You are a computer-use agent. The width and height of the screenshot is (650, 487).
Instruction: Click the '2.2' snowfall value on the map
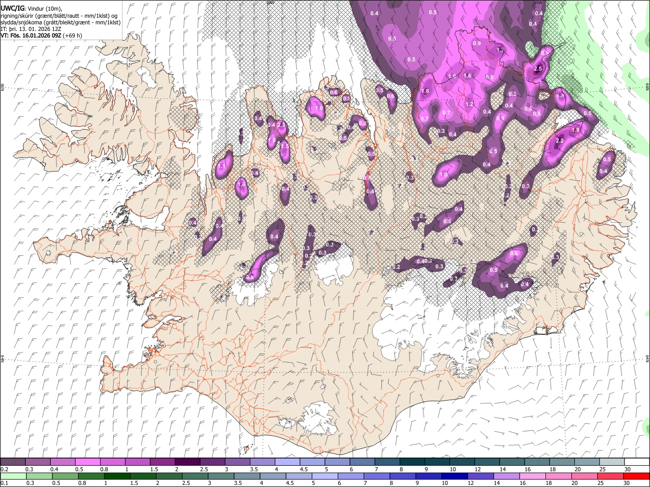point(560,141)
